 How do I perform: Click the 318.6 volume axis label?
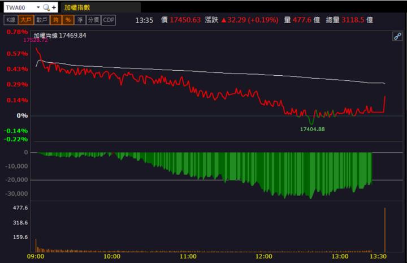pyautogui.click(x=20, y=222)
